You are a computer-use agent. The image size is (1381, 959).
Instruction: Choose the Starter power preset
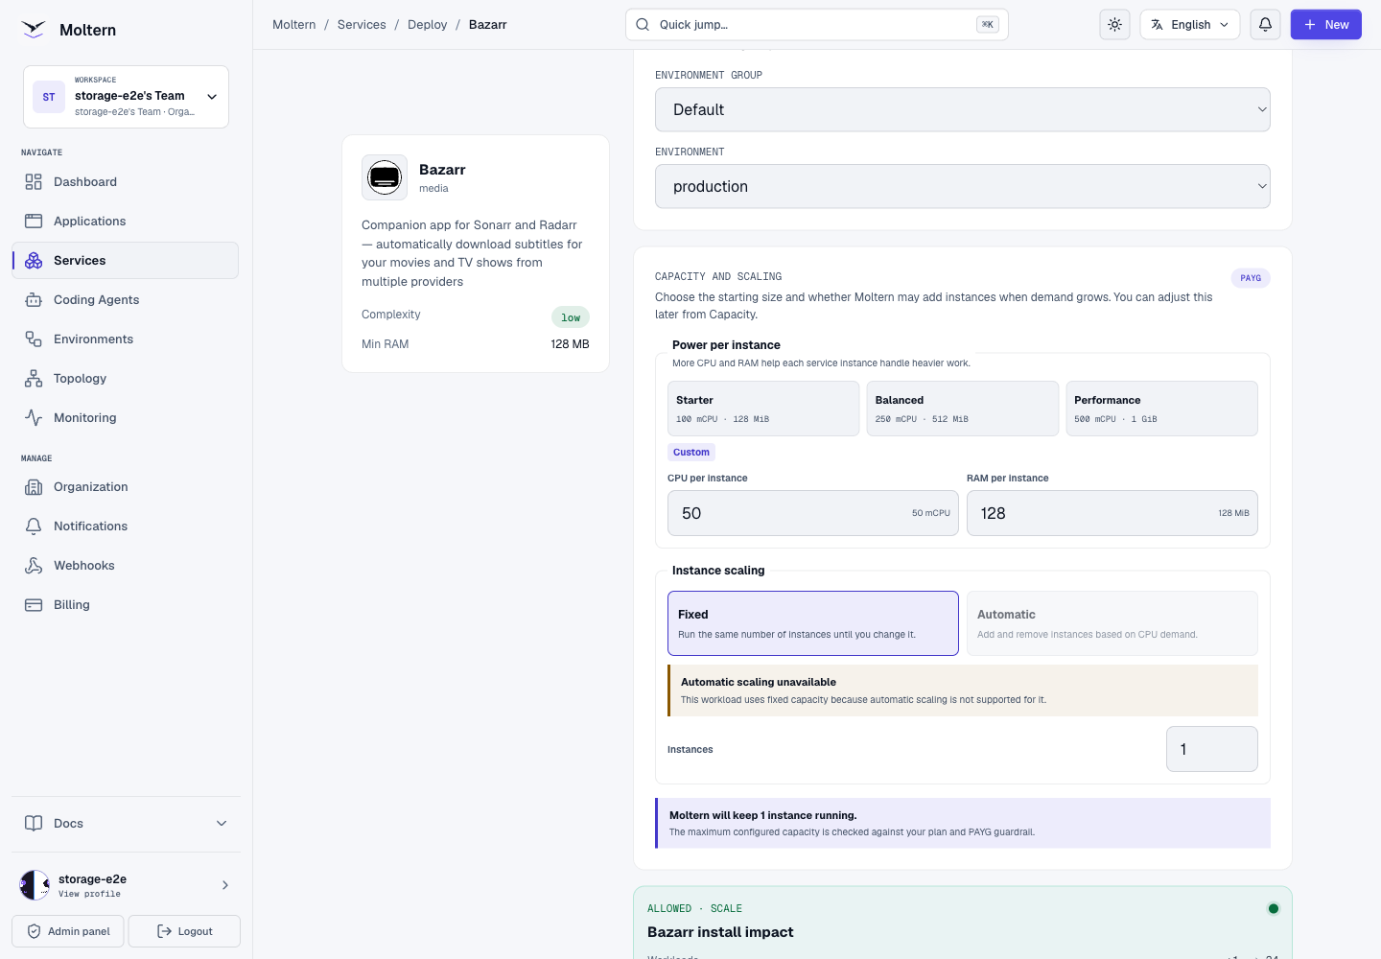[x=763, y=409]
